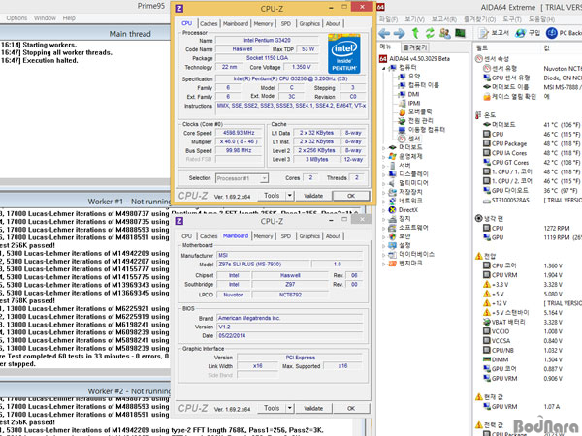Image resolution: width=582 pixels, height=436 pixels.
Task: Open About tab in bottom CPU-Z window
Action: pos(333,236)
